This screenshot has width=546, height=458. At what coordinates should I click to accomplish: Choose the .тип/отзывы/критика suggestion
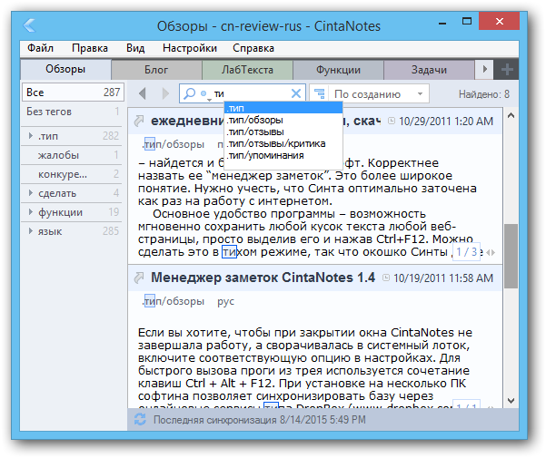coord(283,144)
